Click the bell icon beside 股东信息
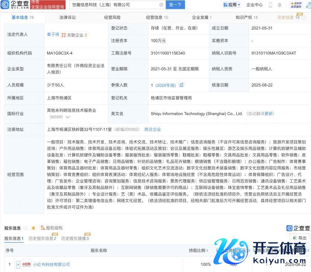 [x=33, y=228]
